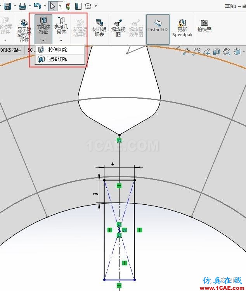Select the dimension value 4

pyautogui.click(x=113, y=164)
